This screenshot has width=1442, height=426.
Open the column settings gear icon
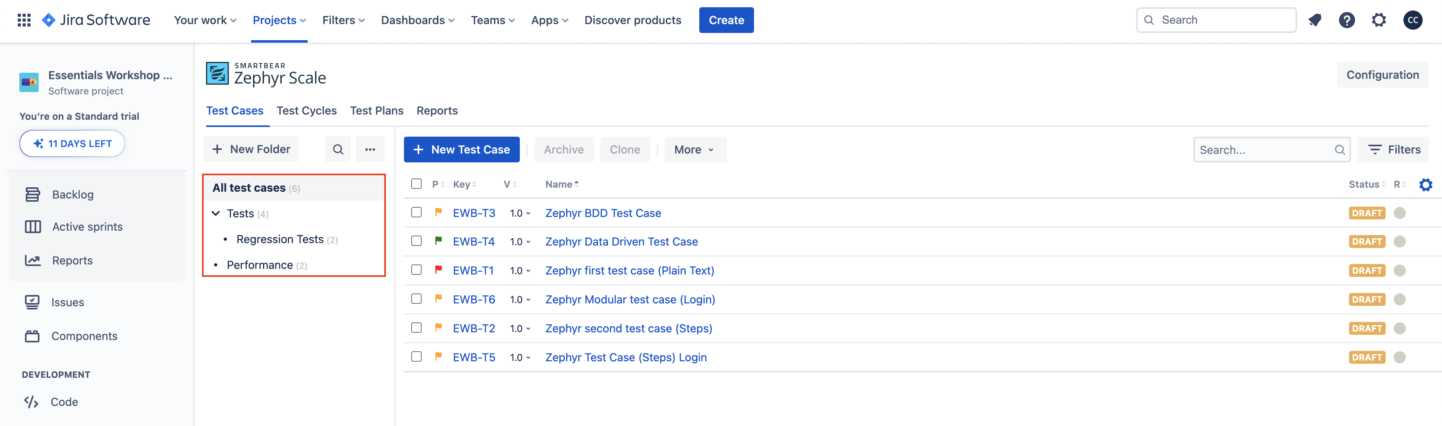pos(1426,184)
